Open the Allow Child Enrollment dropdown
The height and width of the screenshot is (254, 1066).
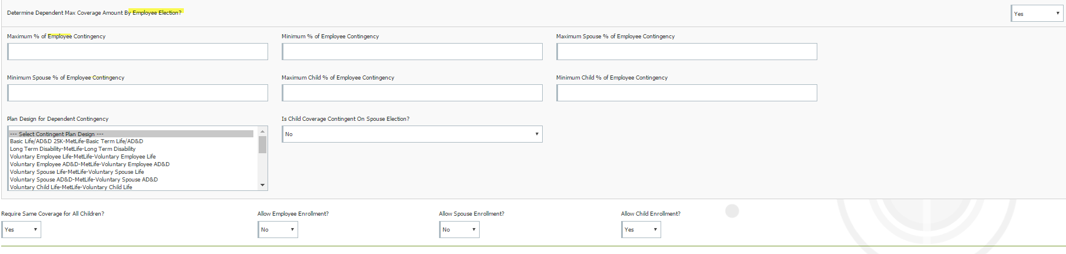(641, 230)
